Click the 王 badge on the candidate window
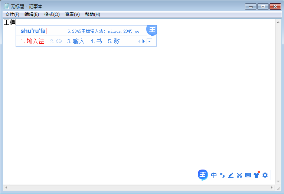Image resolution: width=284 pixels, height=194 pixels. pos(151,30)
